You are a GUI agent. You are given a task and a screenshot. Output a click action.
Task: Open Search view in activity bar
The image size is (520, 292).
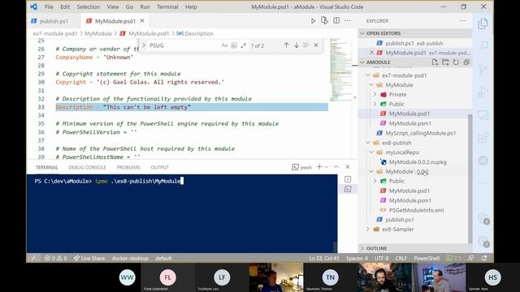(x=483, y=45)
